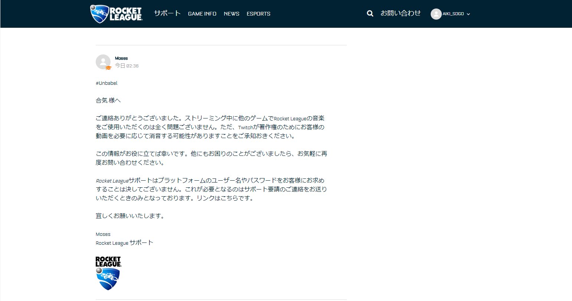Viewport: 572px width, 301px height.
Task: Open the GAME INFO menu
Action: point(202,14)
